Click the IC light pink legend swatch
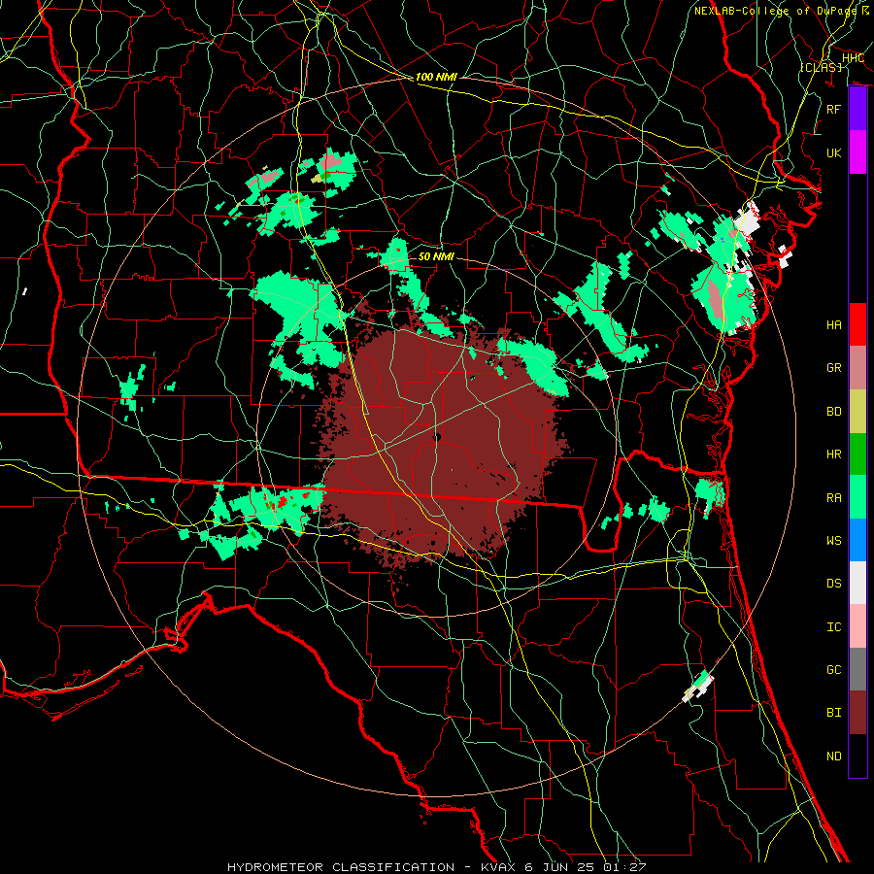 (857, 626)
